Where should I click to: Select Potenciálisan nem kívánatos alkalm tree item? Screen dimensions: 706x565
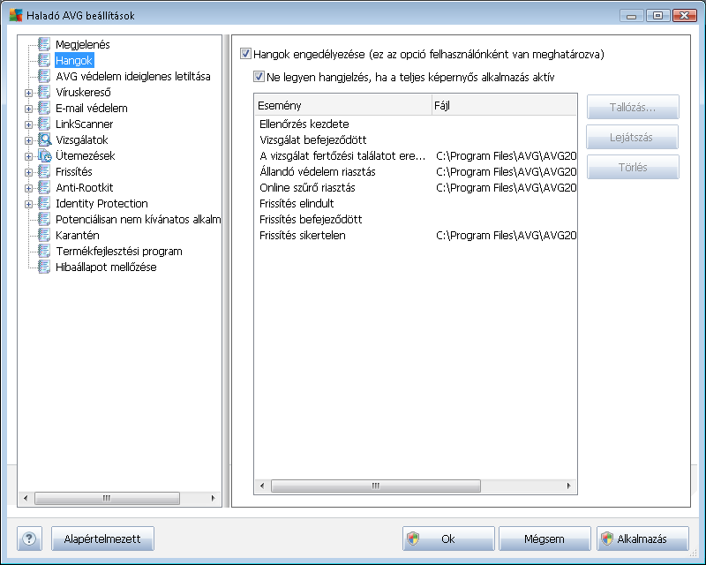(x=138, y=220)
